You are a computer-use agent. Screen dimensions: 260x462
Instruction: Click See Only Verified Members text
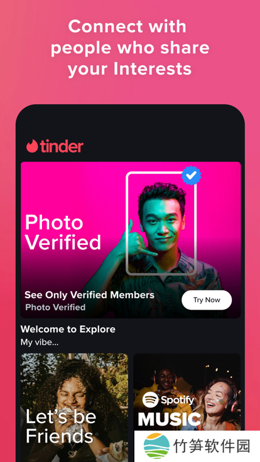pyautogui.click(x=89, y=295)
